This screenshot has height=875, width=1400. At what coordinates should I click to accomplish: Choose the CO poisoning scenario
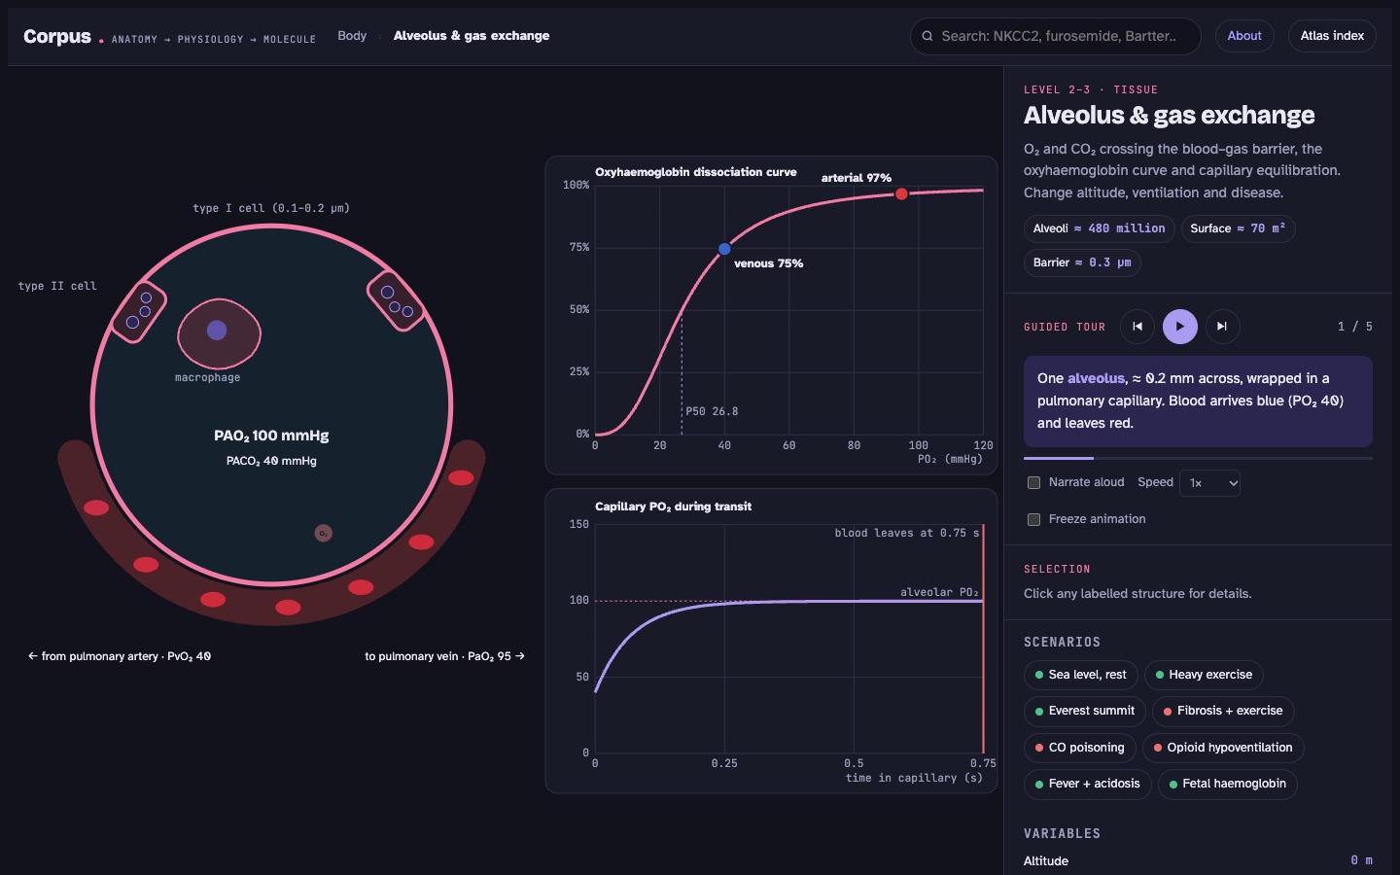[x=1079, y=748]
